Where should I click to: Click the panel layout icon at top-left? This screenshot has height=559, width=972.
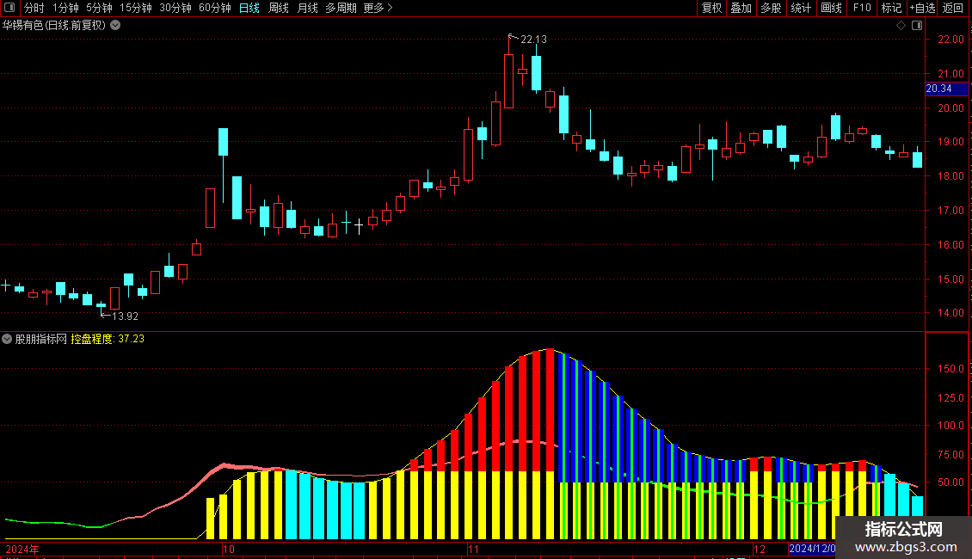pos(9,8)
